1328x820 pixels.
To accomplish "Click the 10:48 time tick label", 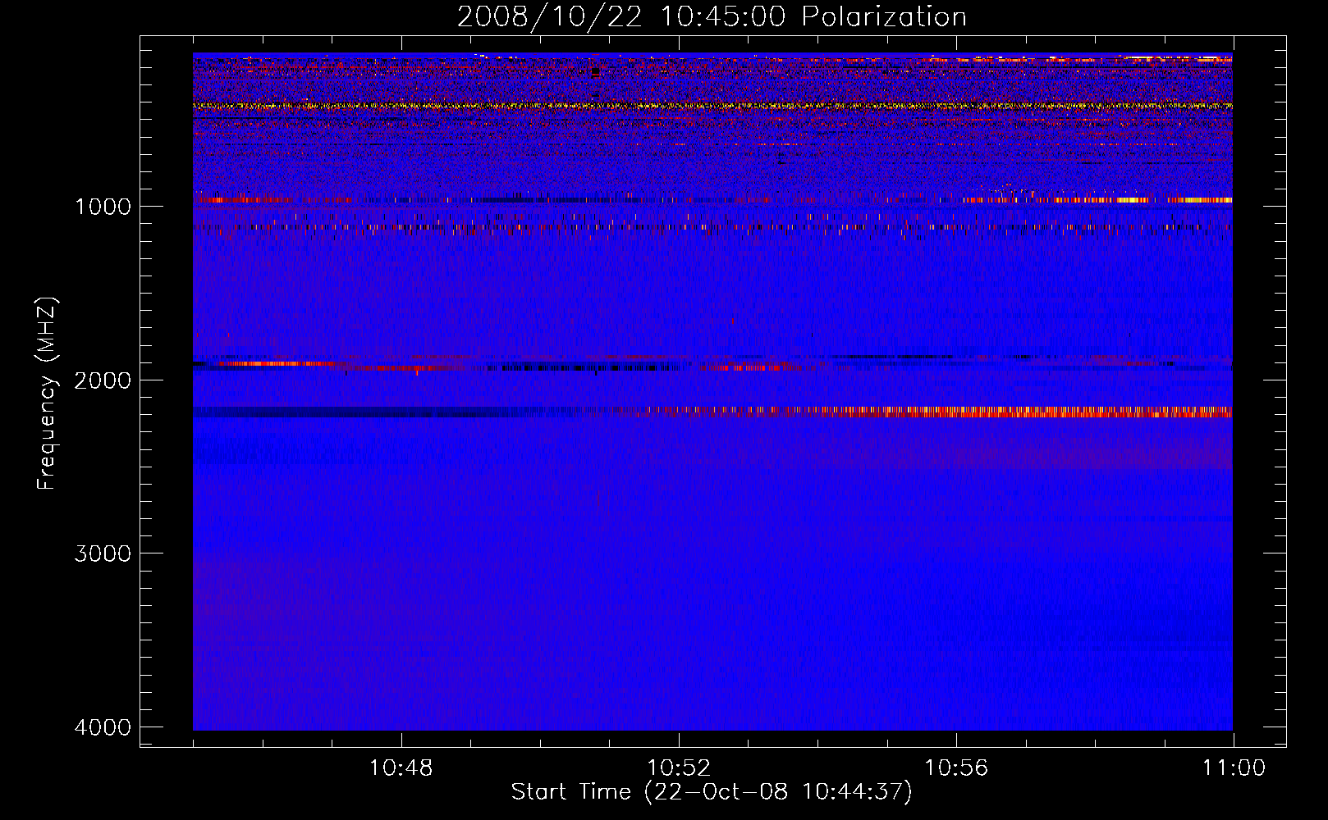I will (x=401, y=768).
